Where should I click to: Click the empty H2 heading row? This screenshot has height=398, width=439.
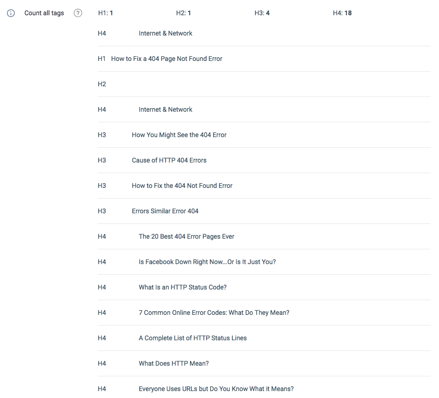point(264,84)
